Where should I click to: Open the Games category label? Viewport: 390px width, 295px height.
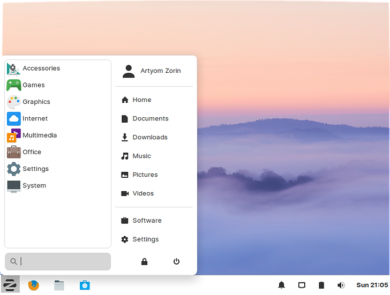tap(34, 85)
